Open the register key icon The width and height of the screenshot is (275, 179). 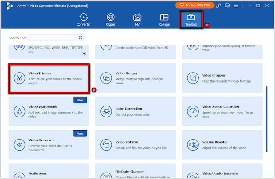click(219, 6)
